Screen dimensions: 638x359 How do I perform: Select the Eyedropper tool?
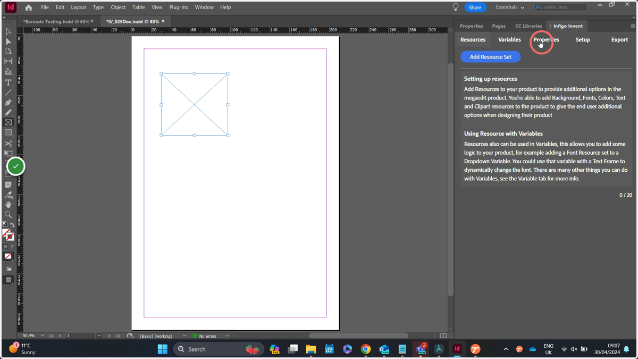click(8, 195)
